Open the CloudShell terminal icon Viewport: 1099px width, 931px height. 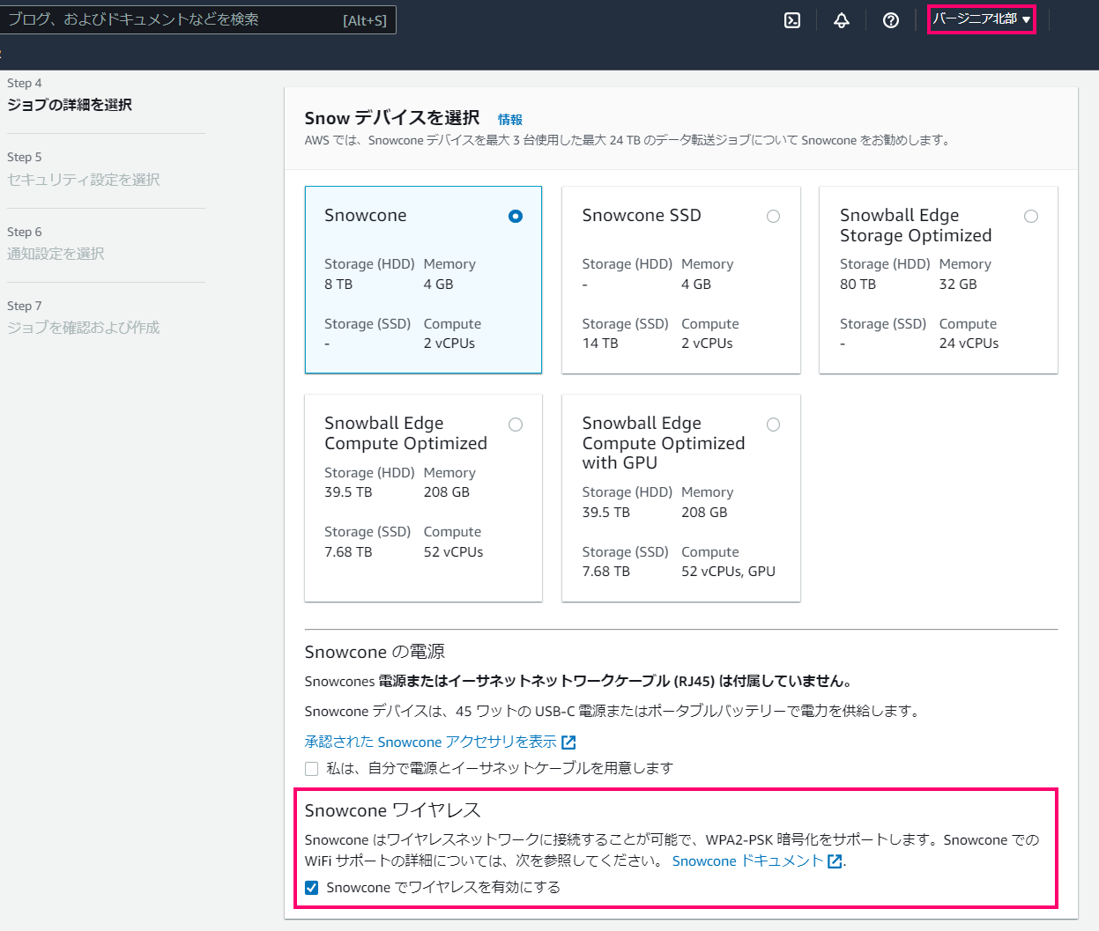coord(792,20)
